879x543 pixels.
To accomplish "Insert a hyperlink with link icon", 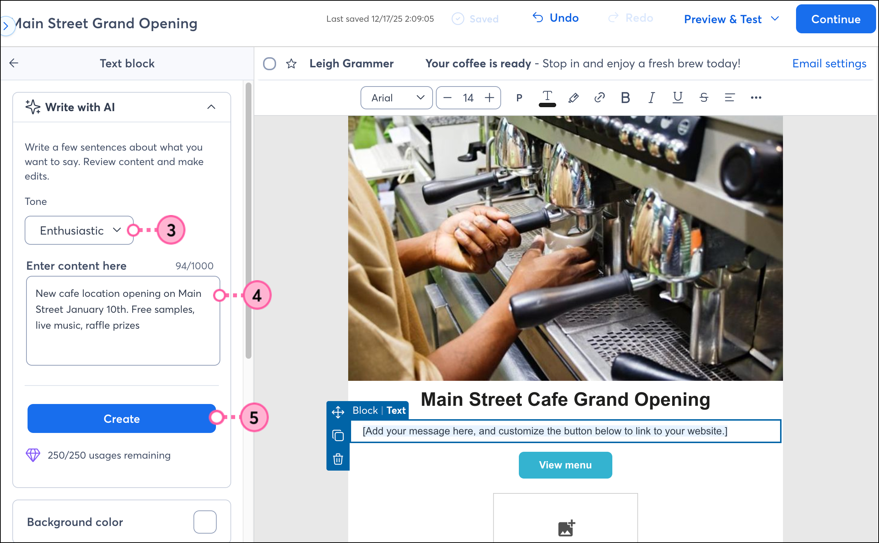I will (599, 98).
